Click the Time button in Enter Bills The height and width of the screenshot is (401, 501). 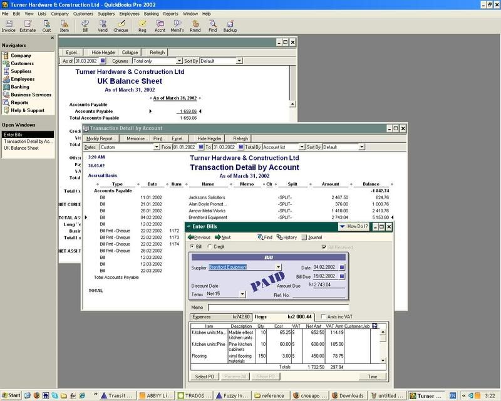(x=373, y=377)
